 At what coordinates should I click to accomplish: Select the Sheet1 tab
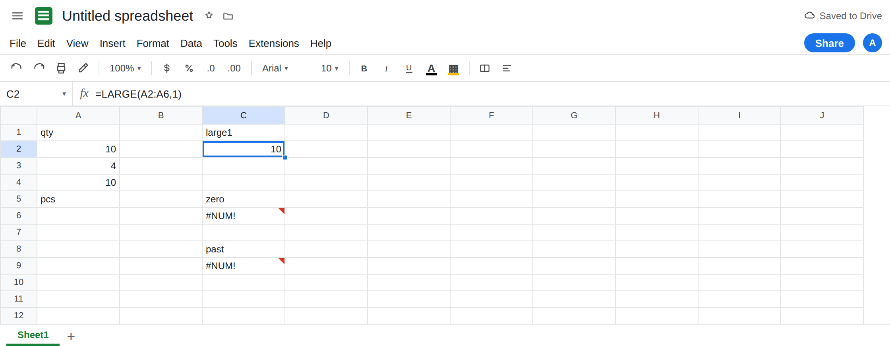coord(33,335)
